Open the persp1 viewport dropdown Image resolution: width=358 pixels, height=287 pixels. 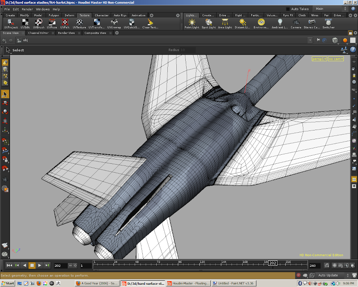coord(319,59)
